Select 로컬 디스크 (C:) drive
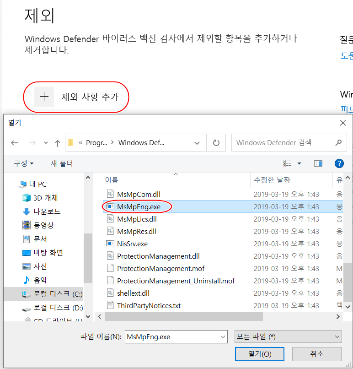The image size is (353, 369). [x=43, y=294]
